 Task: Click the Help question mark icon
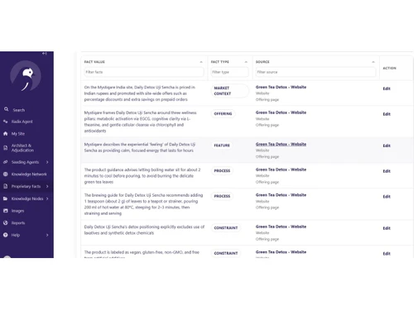tap(6, 235)
